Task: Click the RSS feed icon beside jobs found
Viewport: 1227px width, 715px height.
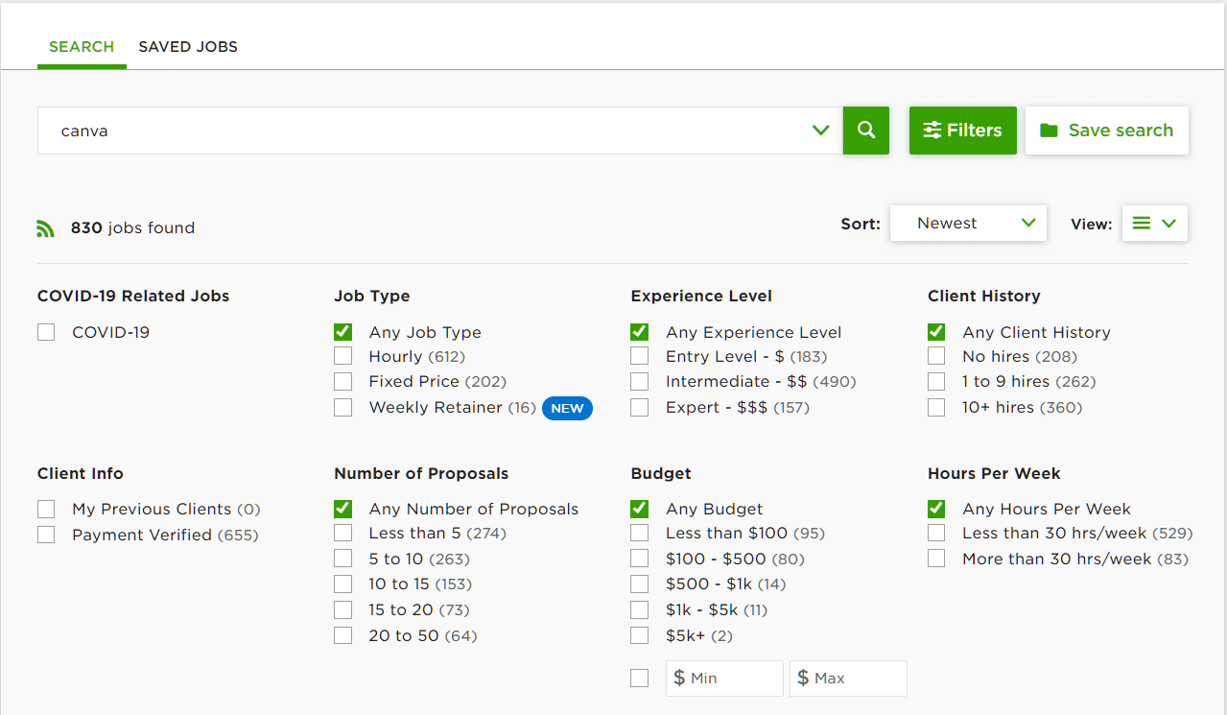Action: 46,228
